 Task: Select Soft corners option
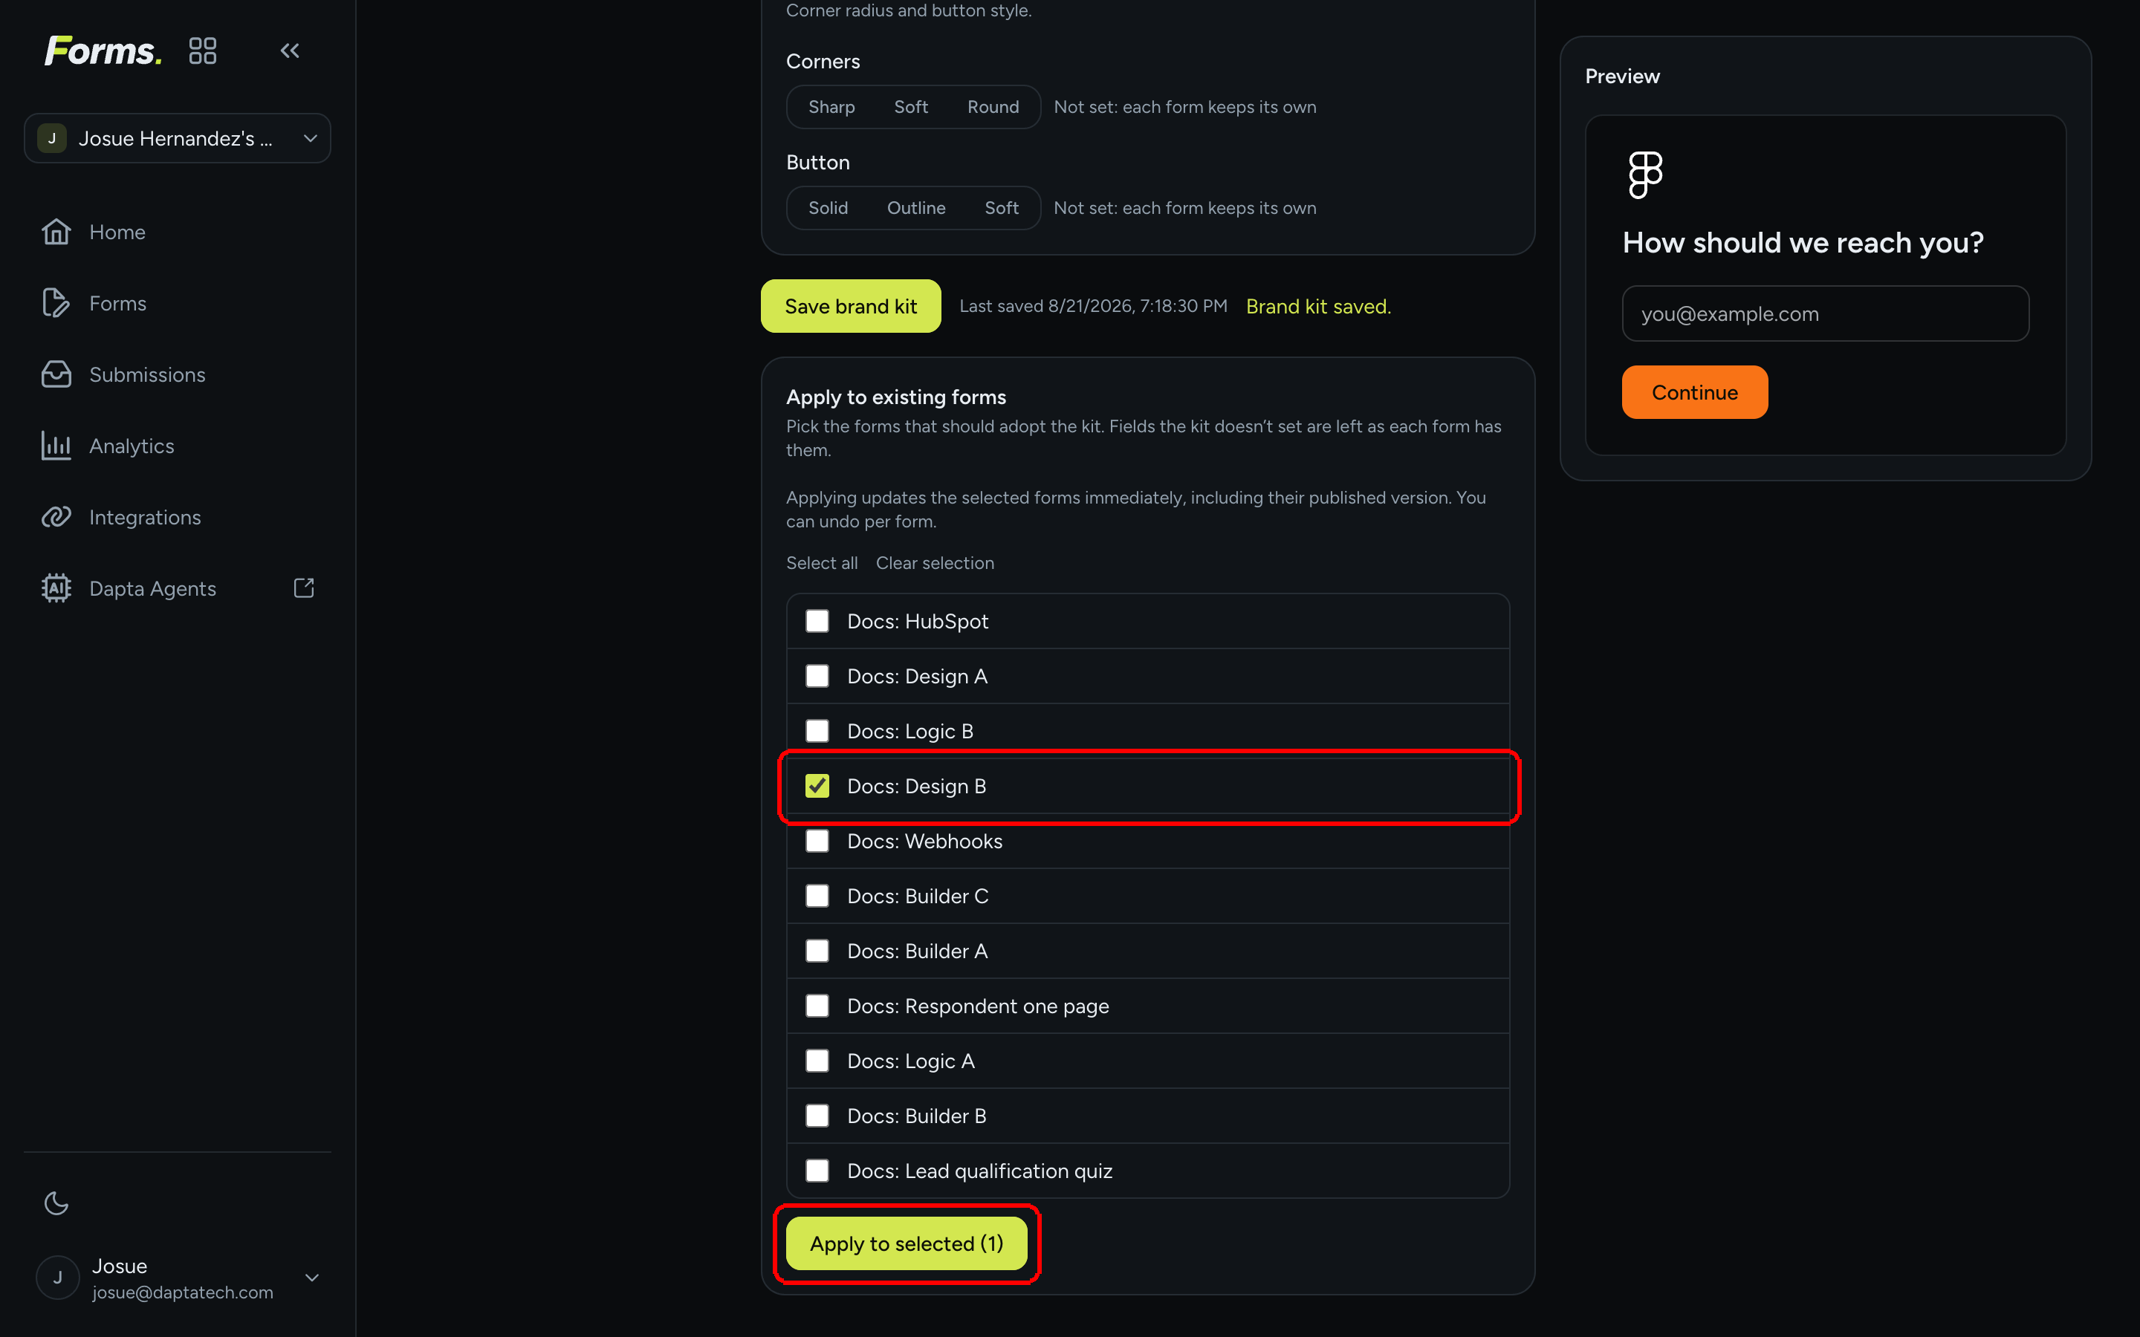pyautogui.click(x=911, y=106)
